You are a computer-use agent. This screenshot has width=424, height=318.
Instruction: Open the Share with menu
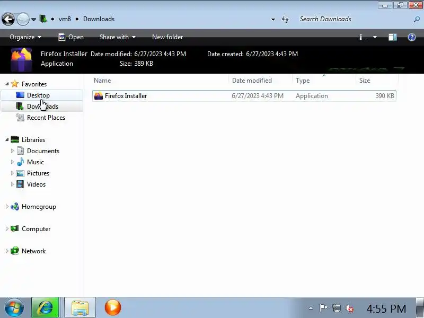117,37
